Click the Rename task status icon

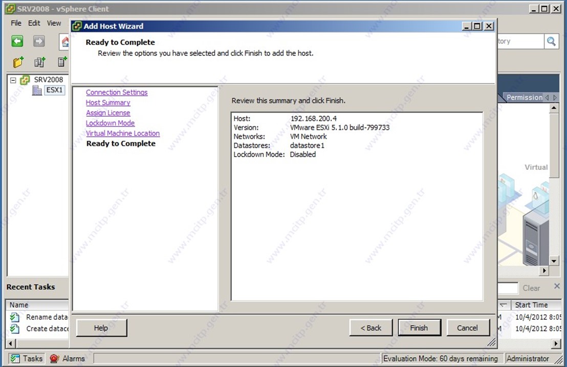point(15,317)
